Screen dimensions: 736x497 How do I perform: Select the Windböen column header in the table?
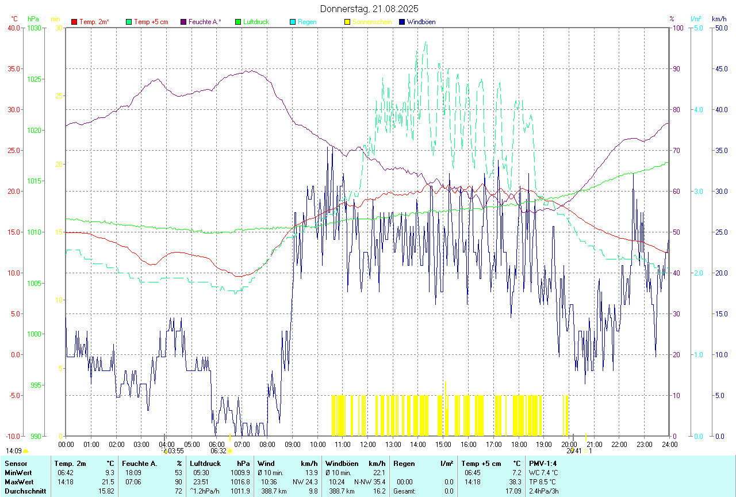(342, 463)
